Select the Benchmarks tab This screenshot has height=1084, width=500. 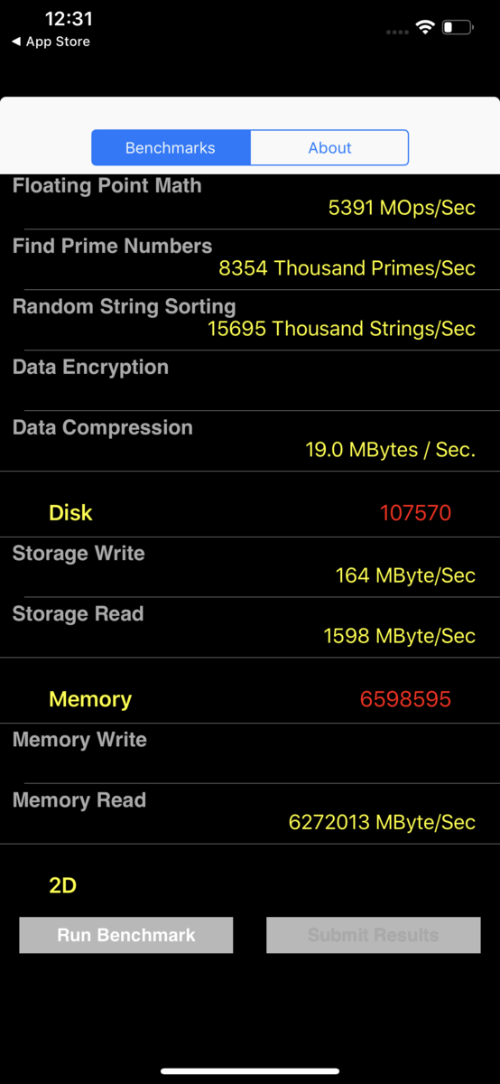171,147
